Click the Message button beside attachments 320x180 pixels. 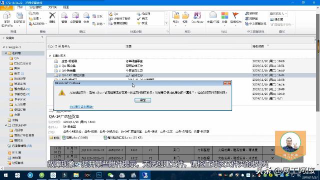54,138
